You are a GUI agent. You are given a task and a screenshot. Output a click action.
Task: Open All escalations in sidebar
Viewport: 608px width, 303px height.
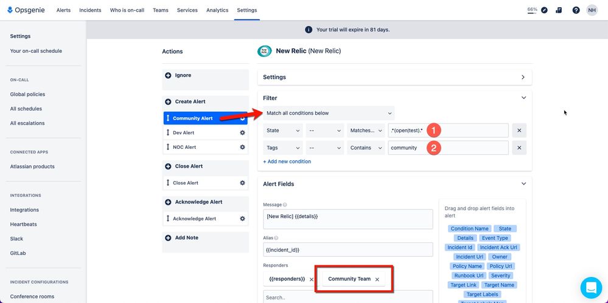pyautogui.click(x=27, y=123)
